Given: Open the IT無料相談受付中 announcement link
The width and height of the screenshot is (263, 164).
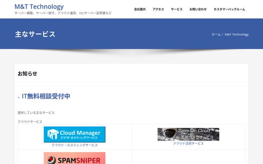Looking at the screenshot, I should tap(46, 96).
